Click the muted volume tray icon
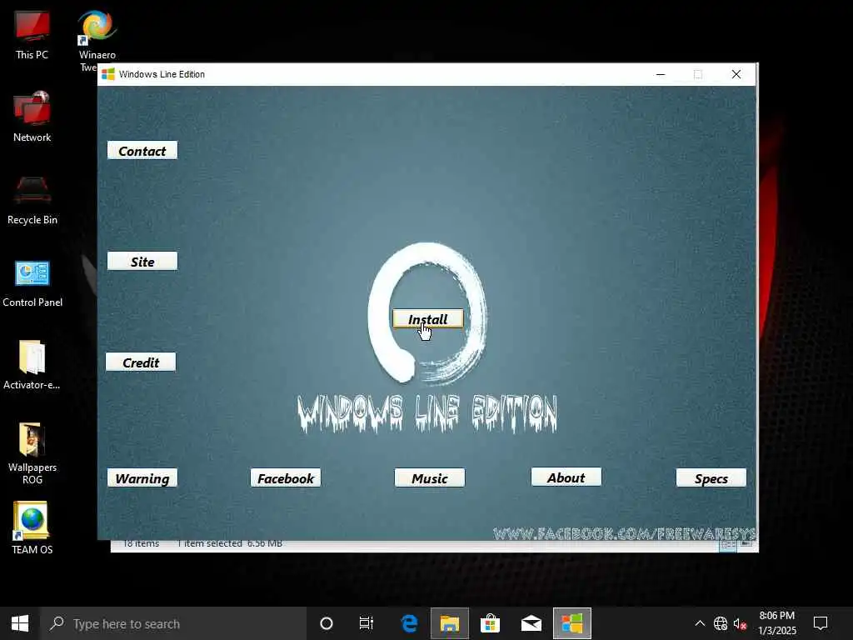This screenshot has width=853, height=640. pos(740,623)
